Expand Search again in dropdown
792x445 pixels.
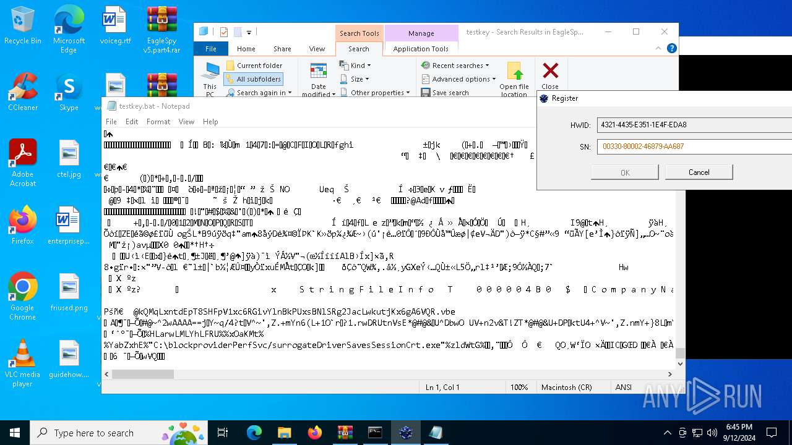[x=258, y=93]
